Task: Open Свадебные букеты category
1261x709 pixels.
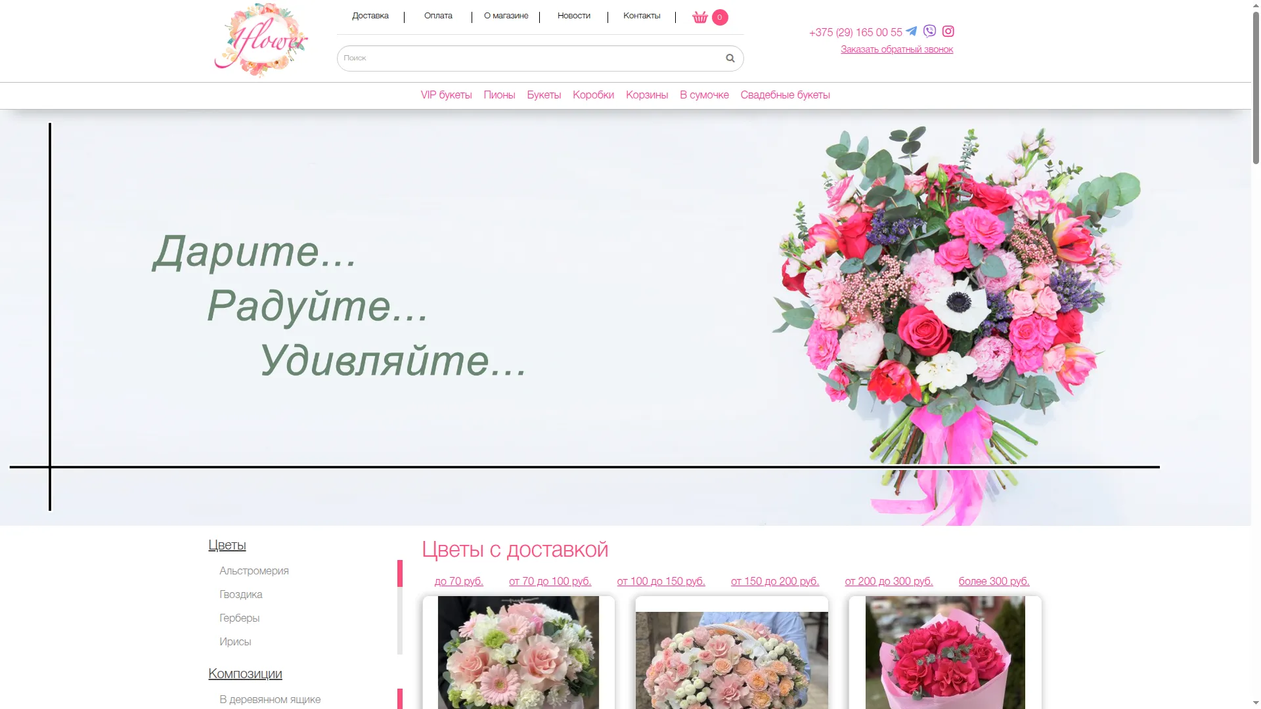Action: tap(785, 95)
